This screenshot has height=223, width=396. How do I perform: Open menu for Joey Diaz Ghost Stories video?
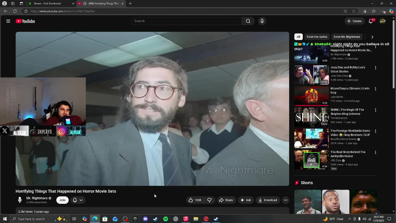(x=376, y=68)
